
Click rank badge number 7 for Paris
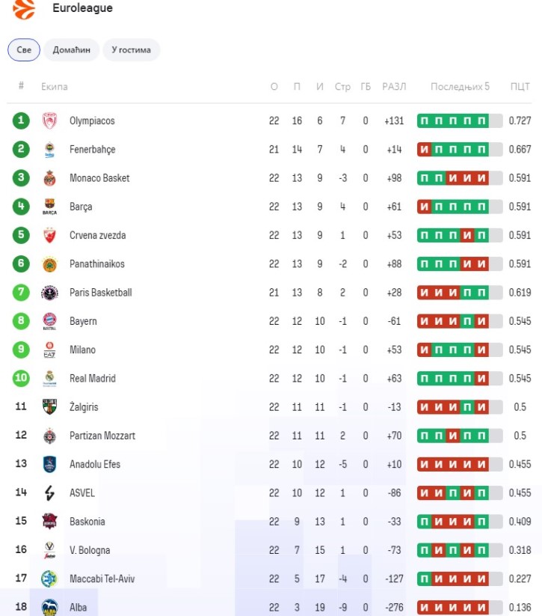click(x=22, y=293)
